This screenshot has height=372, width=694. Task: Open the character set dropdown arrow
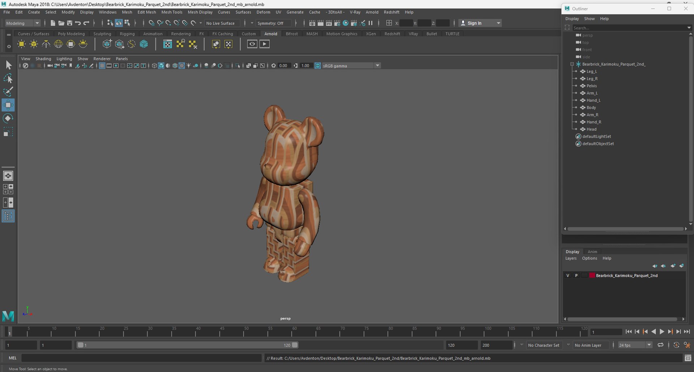tap(522, 345)
